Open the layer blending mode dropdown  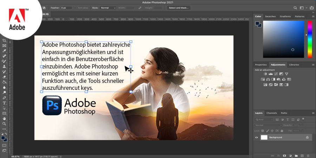point(268,125)
